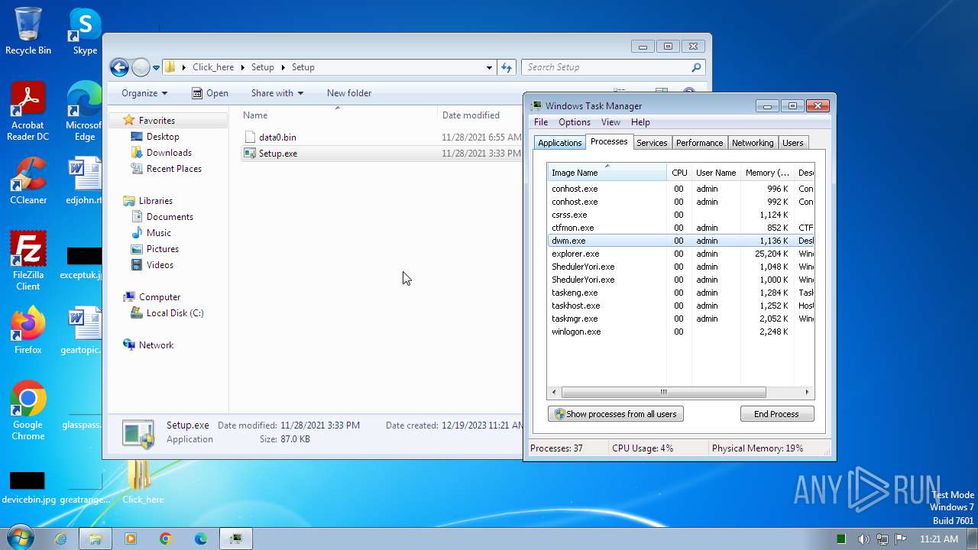
Task: Click the Explorer Back navigation button
Action: coord(119,67)
